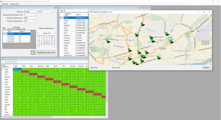Select the Офис row in route points
This screenshot has width=221, height=120.
coord(74,28)
